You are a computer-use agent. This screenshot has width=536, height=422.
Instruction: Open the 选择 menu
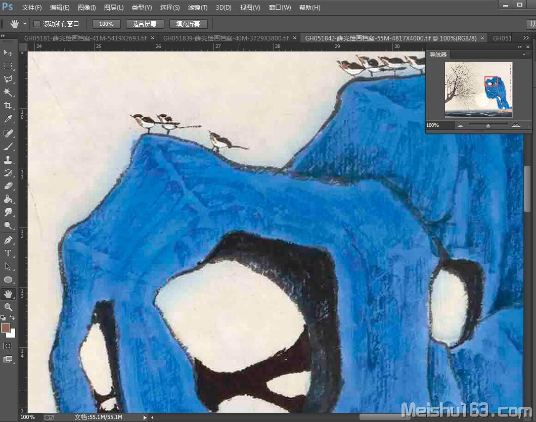click(x=170, y=8)
